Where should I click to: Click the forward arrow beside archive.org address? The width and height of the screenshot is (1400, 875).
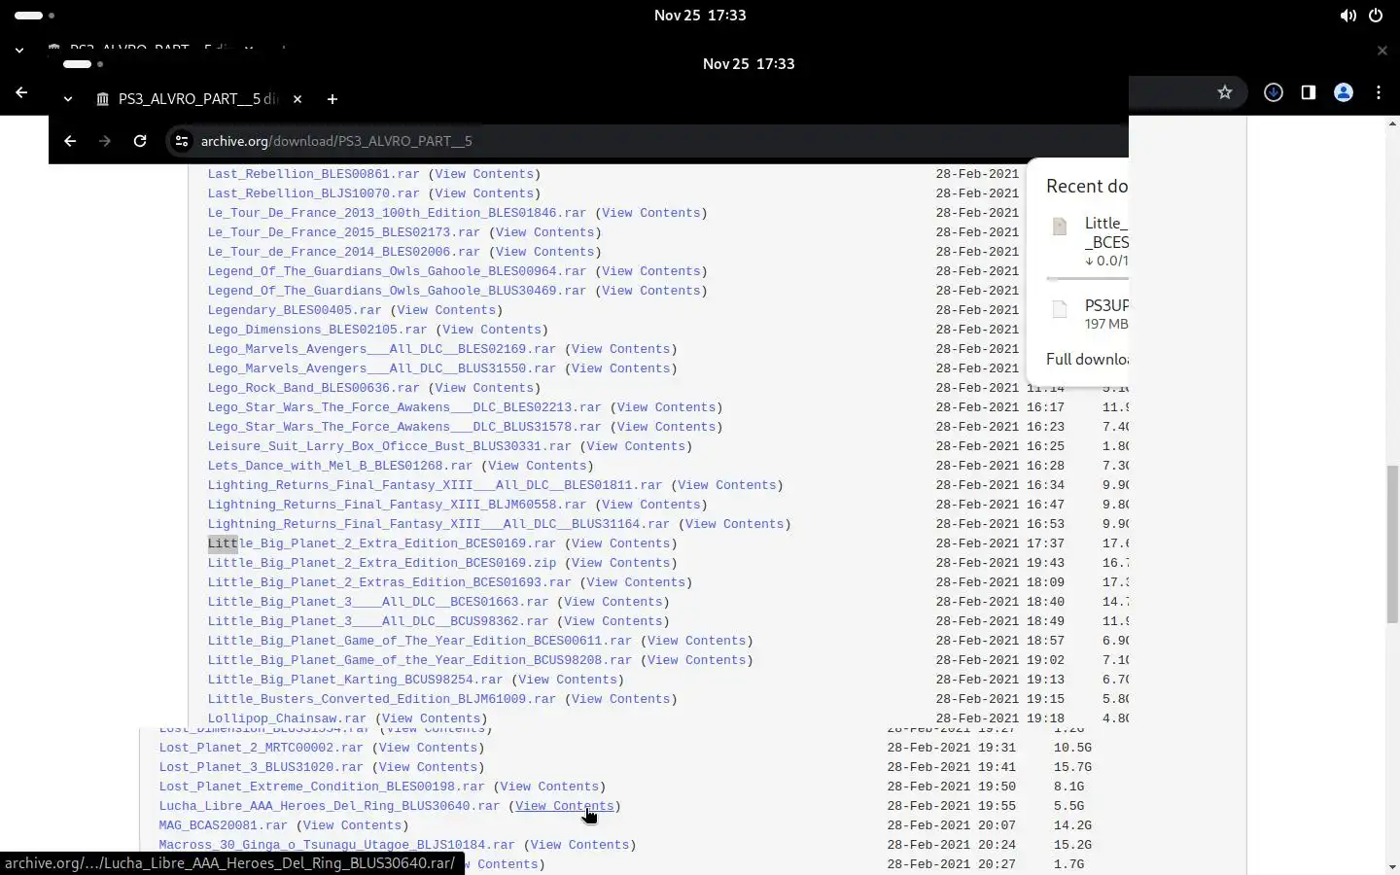click(x=105, y=141)
